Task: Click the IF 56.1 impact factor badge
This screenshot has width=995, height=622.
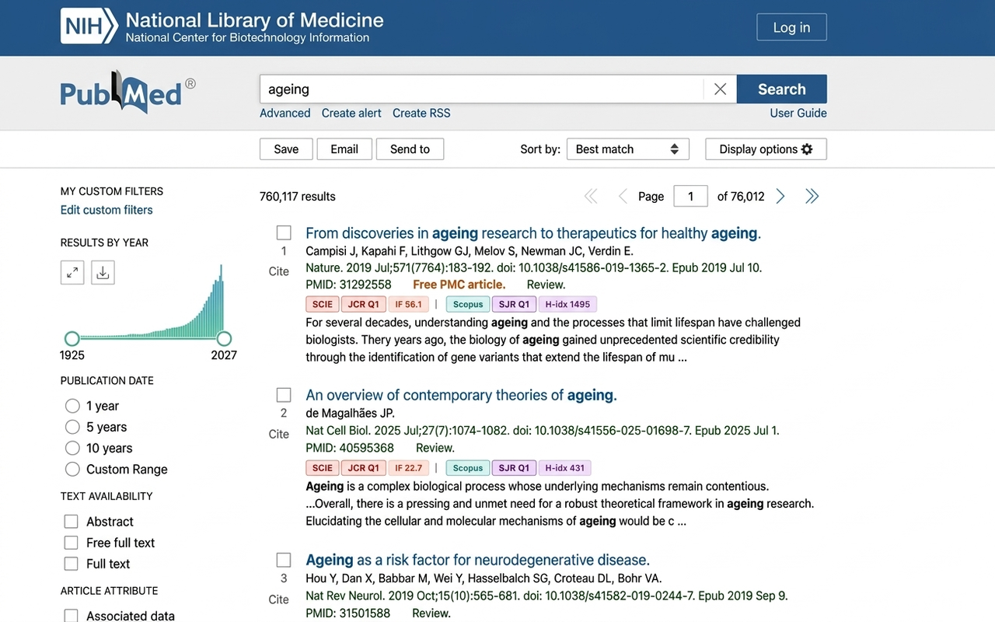Action: coord(408,304)
